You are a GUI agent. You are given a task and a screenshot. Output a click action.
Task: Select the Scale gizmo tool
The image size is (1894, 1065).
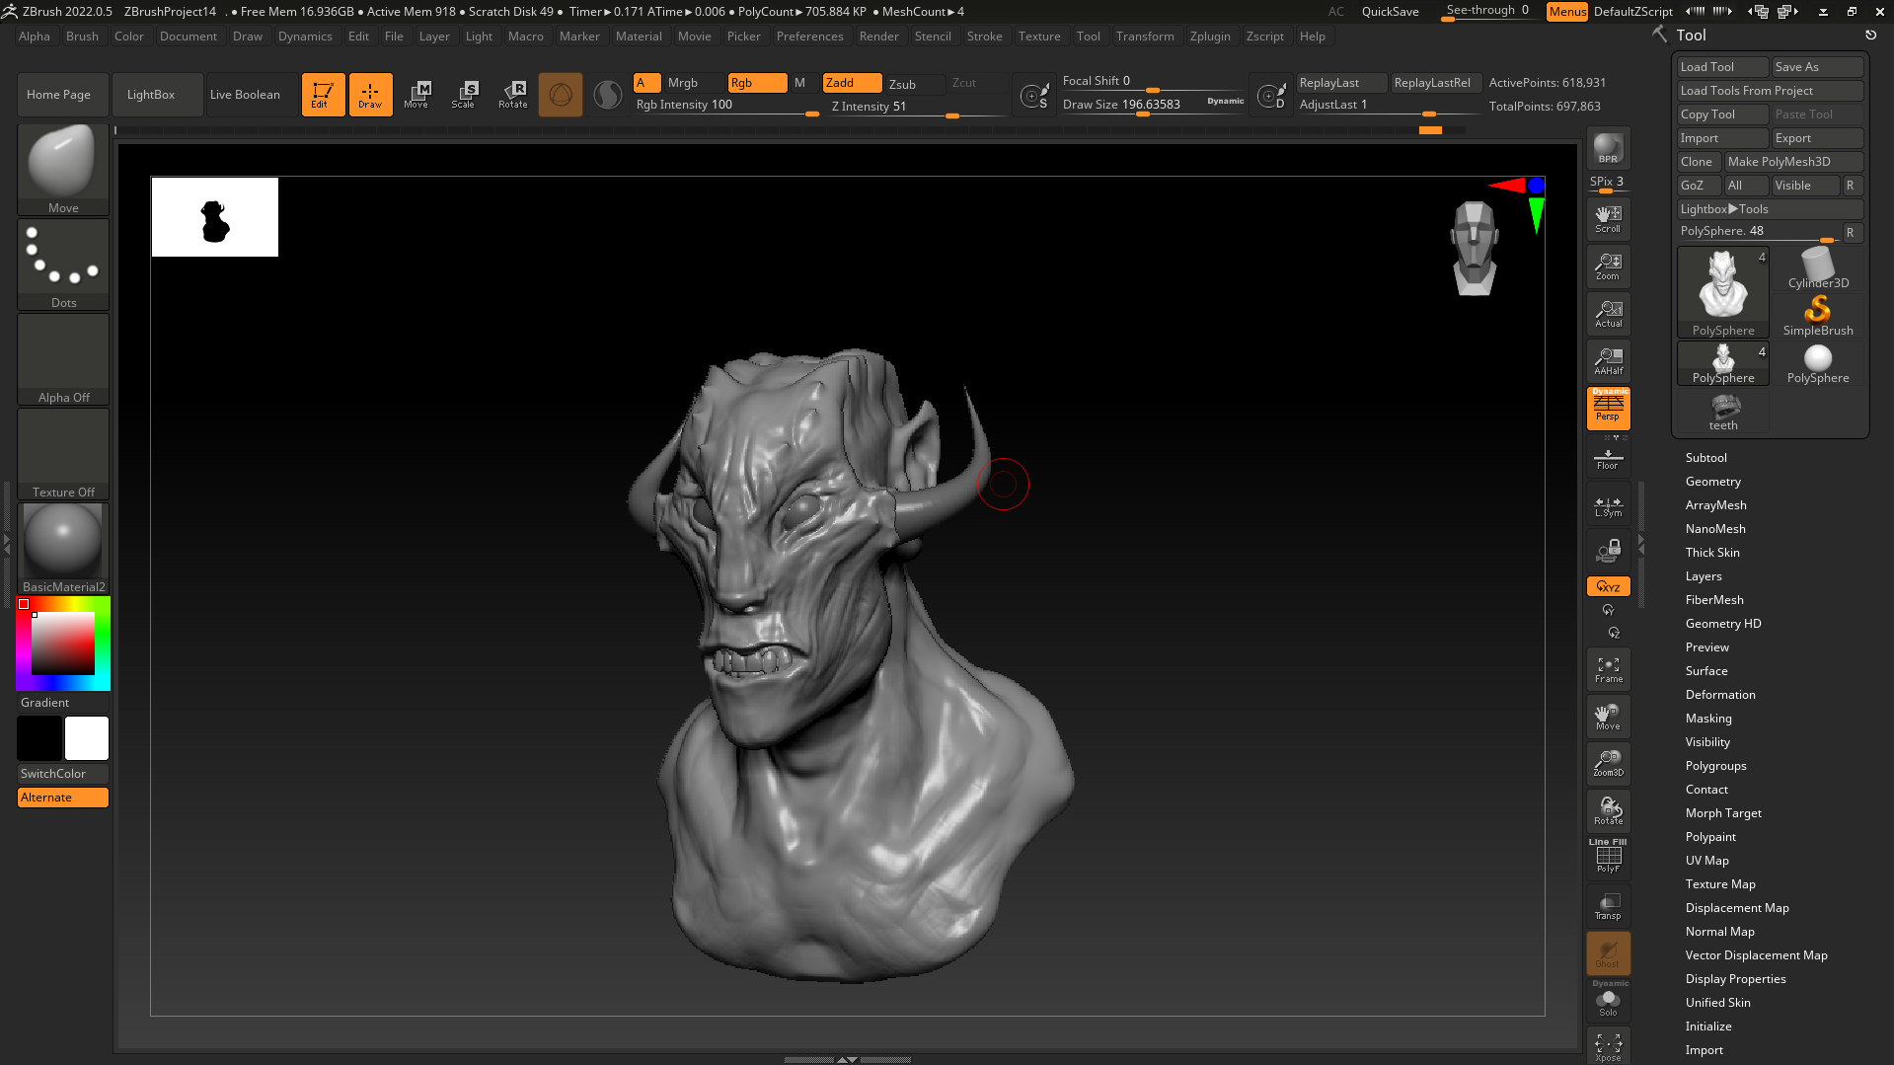(463, 94)
